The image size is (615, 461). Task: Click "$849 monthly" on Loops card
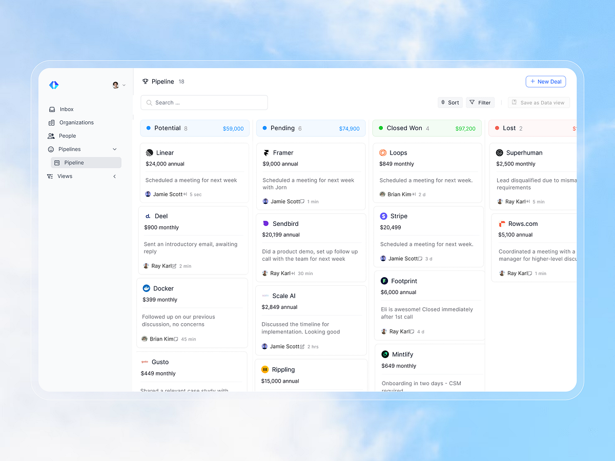click(397, 164)
